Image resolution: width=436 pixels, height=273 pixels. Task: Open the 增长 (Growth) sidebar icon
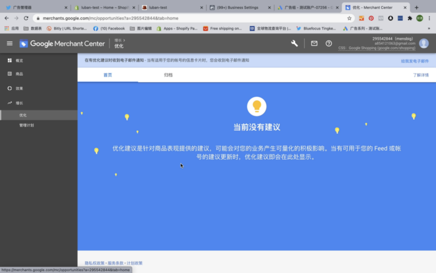click(10, 103)
